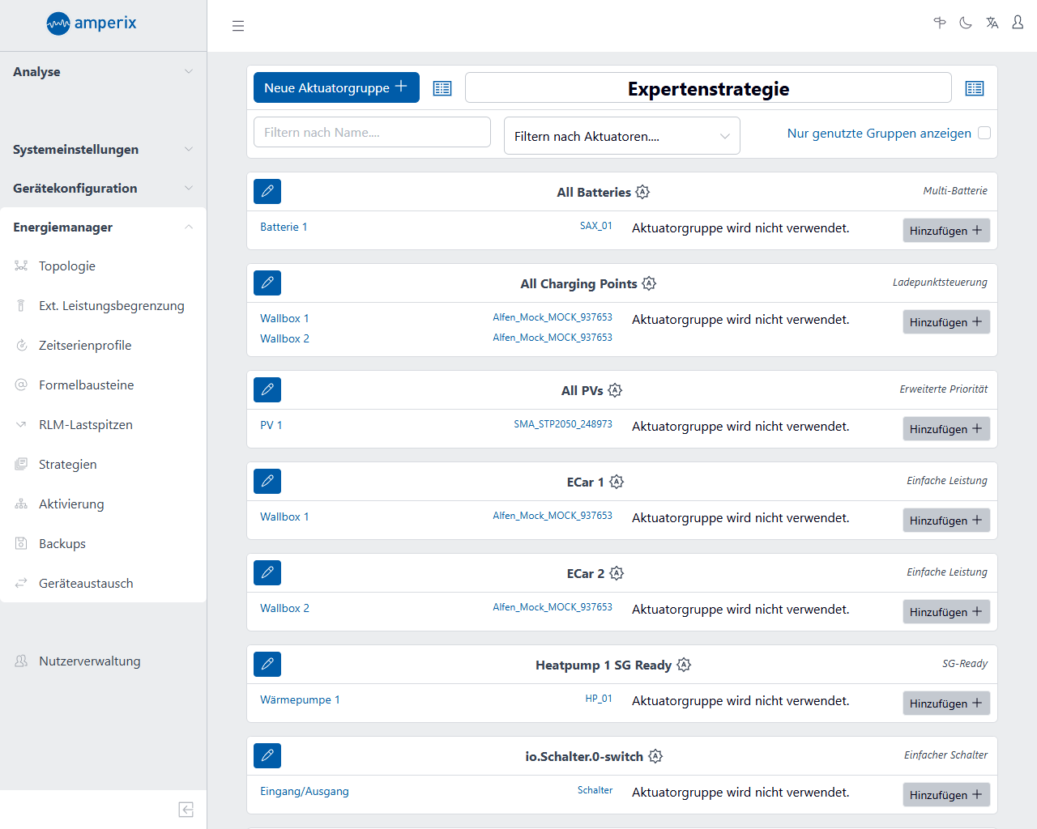
Task: Click Neue Aktuatorgruppe button
Action: [x=336, y=87]
